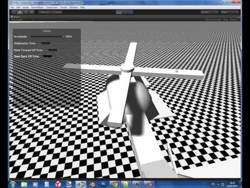250x188 pixels.
Task: Click the language indicator in system tray
Action: (x=213, y=184)
